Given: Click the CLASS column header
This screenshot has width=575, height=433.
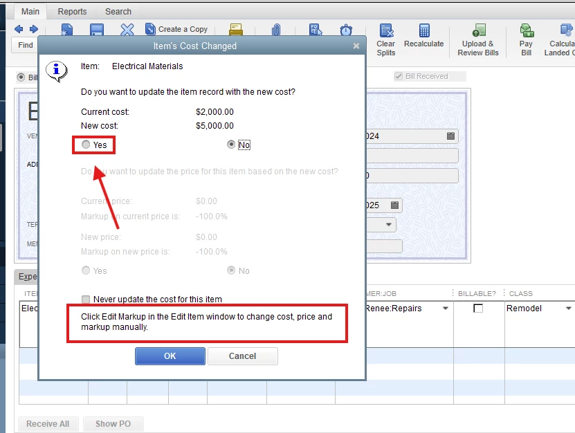Looking at the screenshot, I should [x=521, y=294].
